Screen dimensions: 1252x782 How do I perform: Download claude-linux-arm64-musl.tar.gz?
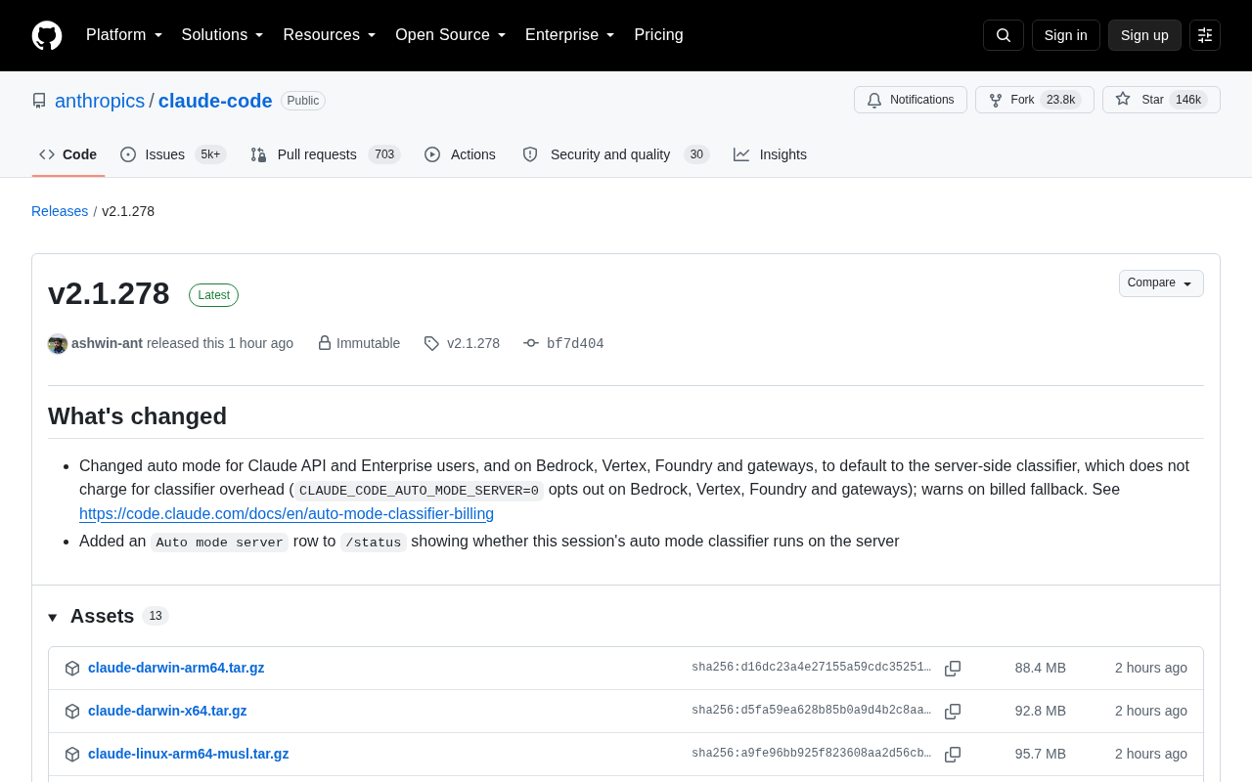tap(189, 754)
